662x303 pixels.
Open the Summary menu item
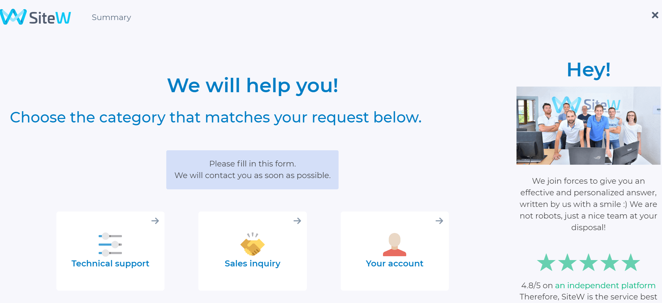point(111,17)
